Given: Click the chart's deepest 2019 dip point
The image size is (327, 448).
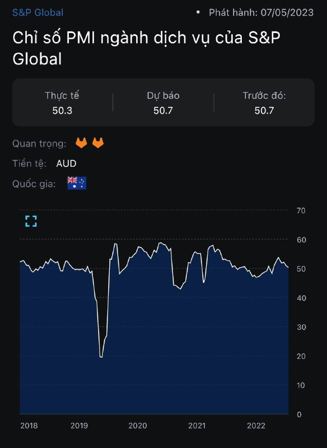Looking at the screenshot, I should (101, 357).
